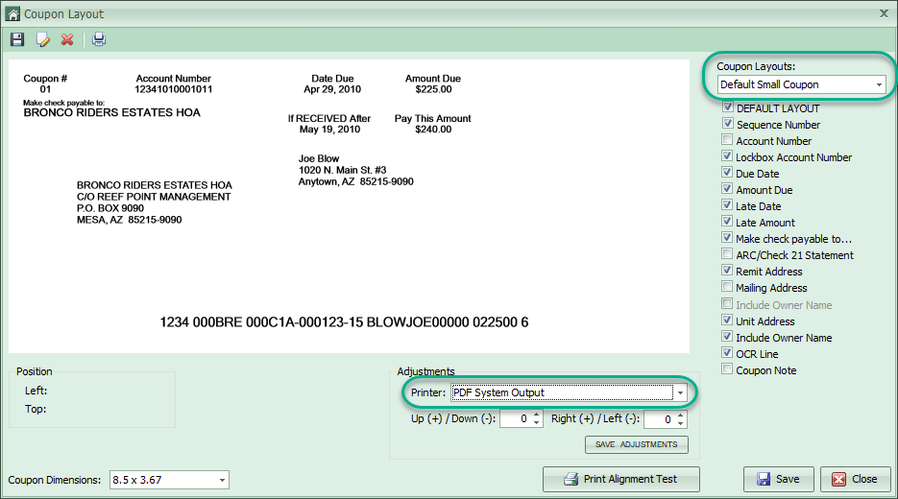Image resolution: width=898 pixels, height=499 pixels.
Task: Enable the Mailing Address checkbox
Action: point(727,286)
